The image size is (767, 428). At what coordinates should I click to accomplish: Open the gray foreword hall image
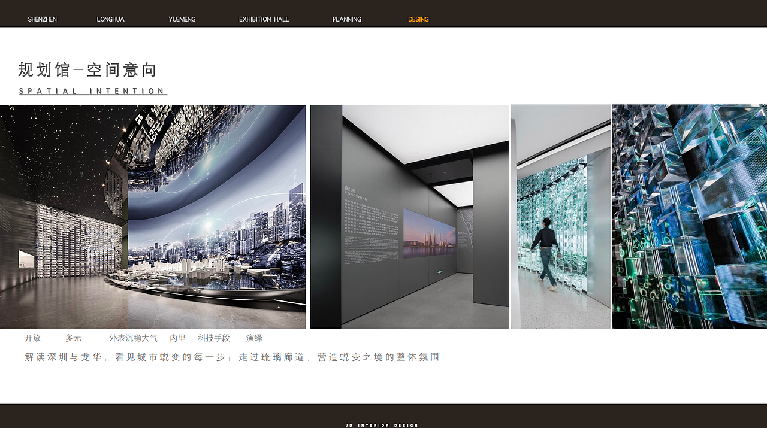409,217
